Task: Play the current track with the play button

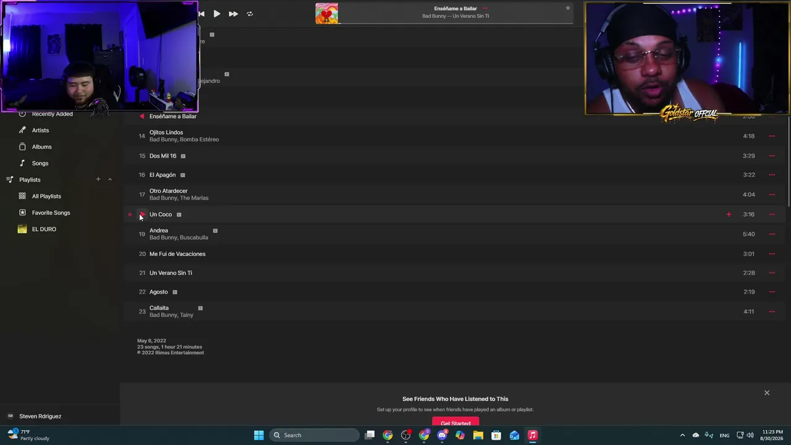Action: 217,14
